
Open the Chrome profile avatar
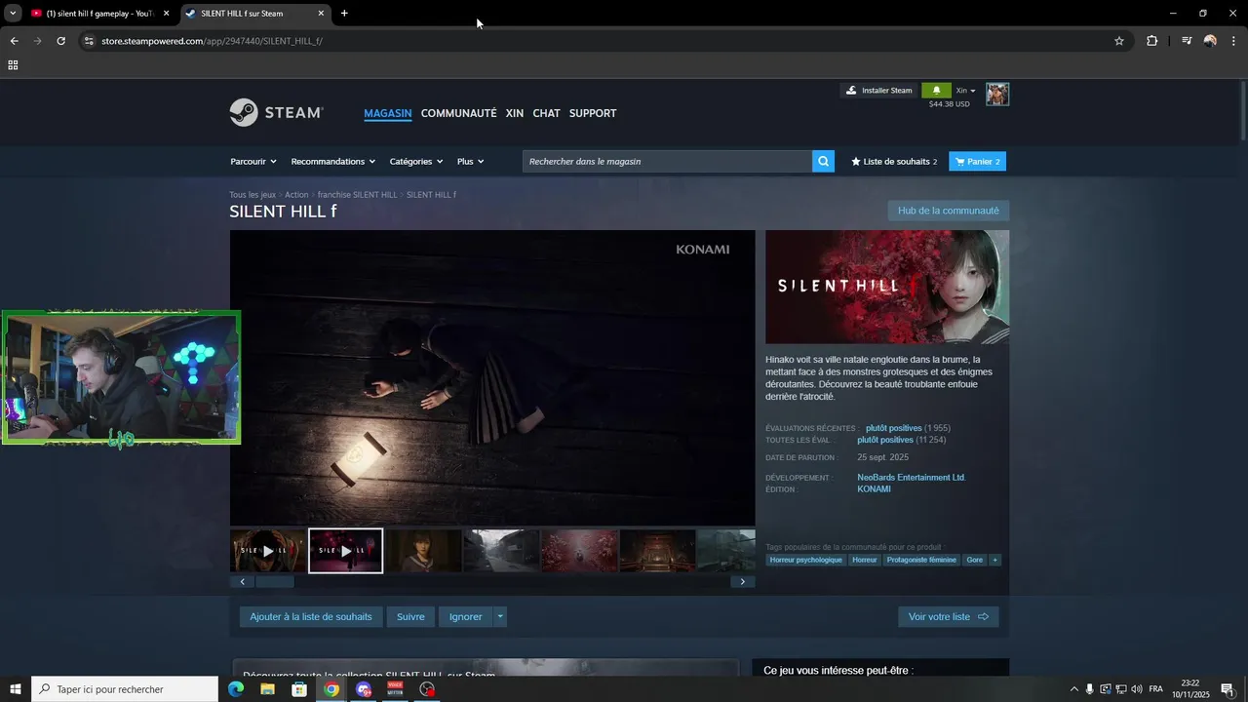(1210, 41)
